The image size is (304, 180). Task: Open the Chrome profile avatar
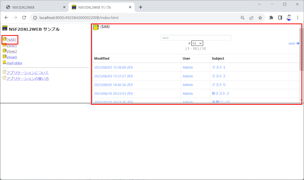tap(289, 18)
